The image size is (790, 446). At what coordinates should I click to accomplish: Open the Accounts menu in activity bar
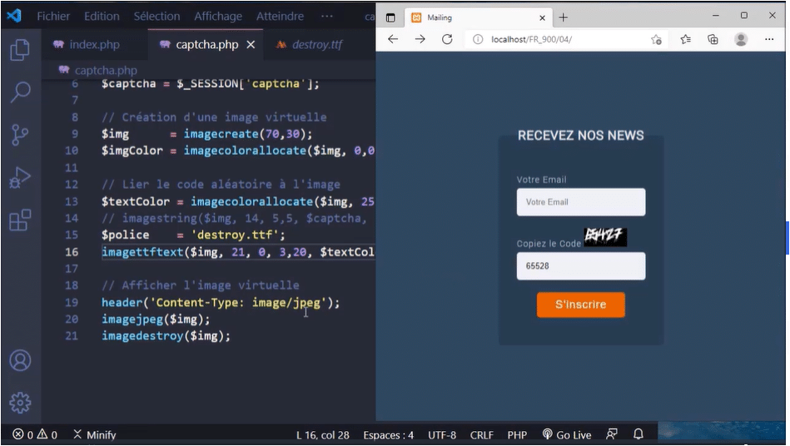[x=20, y=360]
